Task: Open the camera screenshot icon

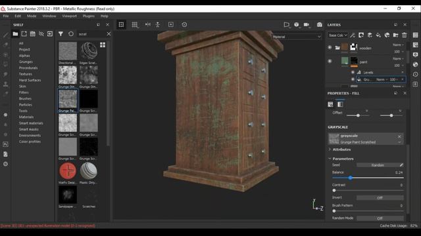Action: click(319, 25)
